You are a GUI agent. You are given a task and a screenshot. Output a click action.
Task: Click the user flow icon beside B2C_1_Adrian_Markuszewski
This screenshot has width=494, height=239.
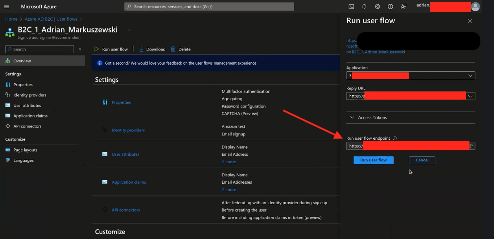pyautogui.click(x=10, y=33)
